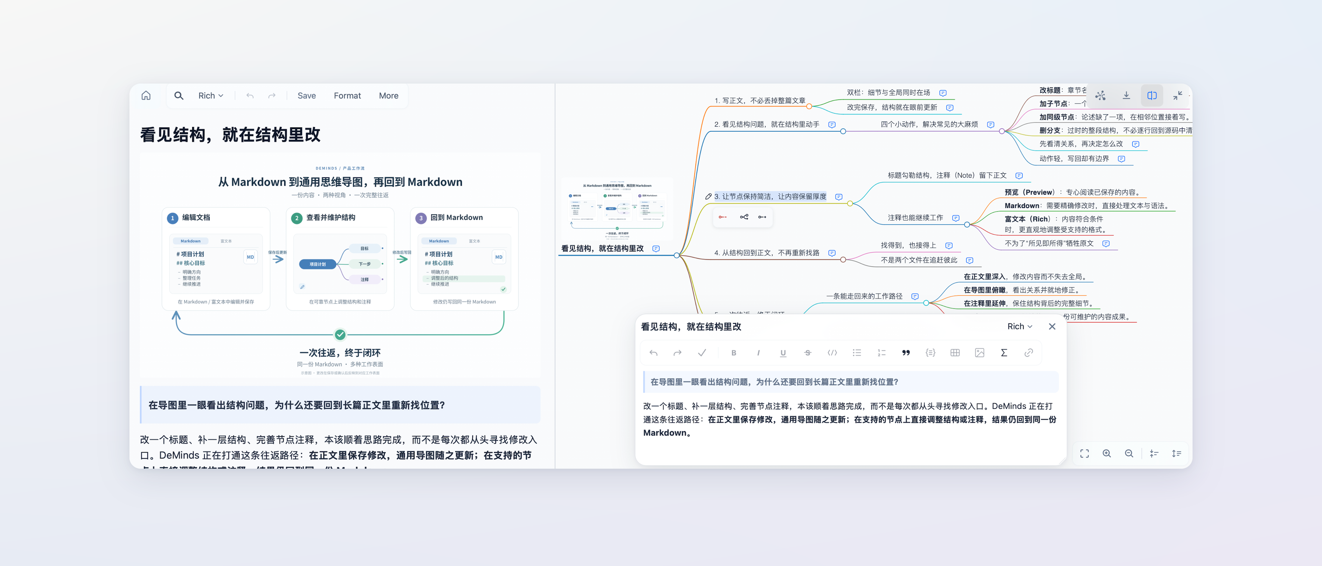Click the workflow diagram in the document
This screenshot has height=566, width=1322.
click(x=340, y=265)
